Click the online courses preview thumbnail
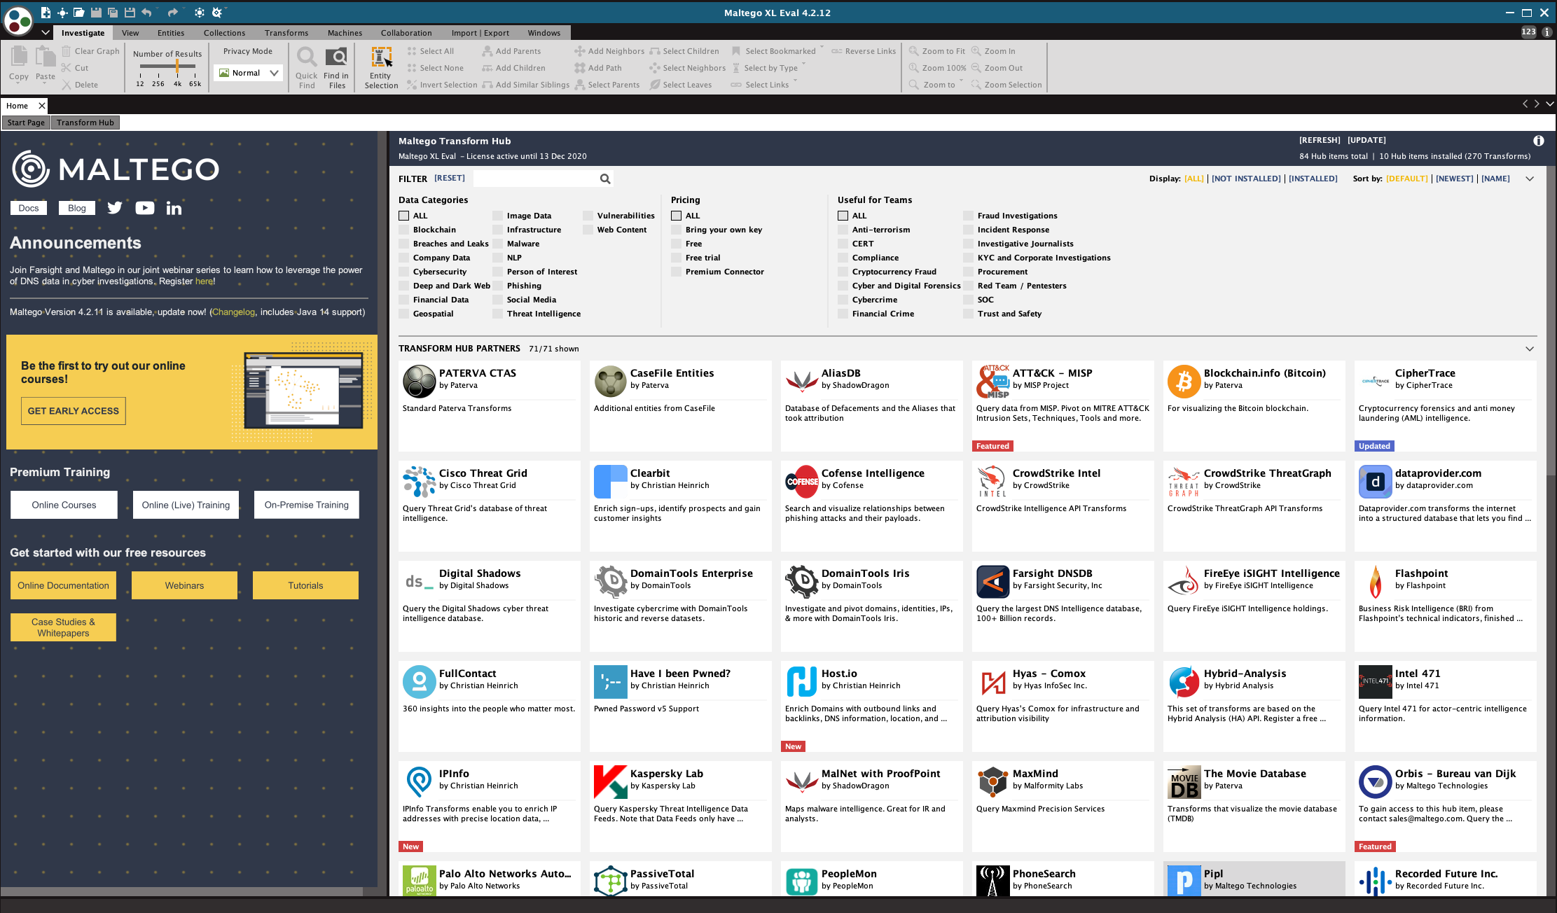 [303, 391]
